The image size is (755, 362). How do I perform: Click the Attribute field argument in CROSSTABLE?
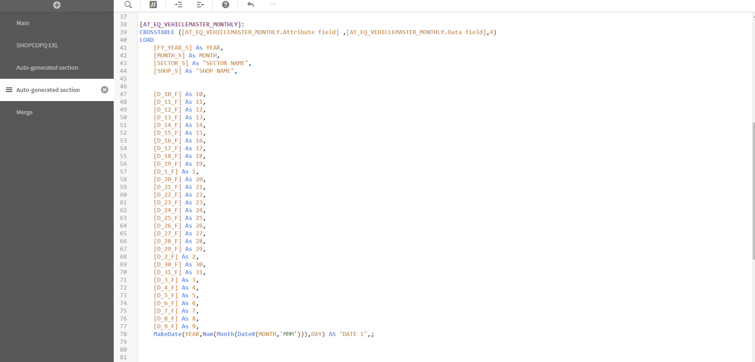(x=260, y=32)
